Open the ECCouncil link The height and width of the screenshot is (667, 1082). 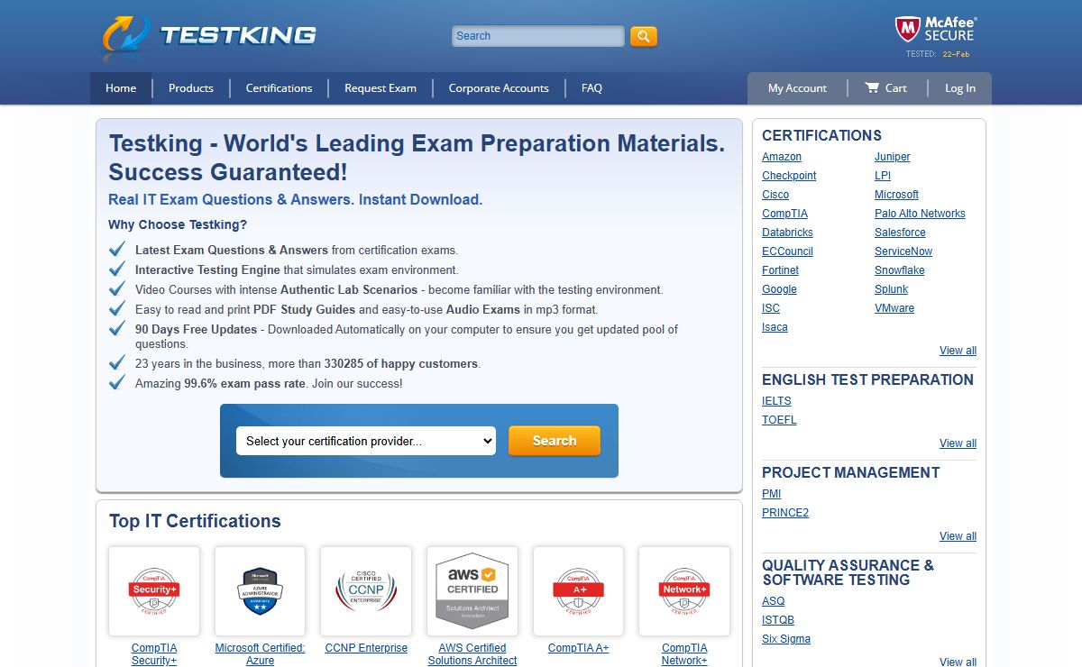coord(787,251)
